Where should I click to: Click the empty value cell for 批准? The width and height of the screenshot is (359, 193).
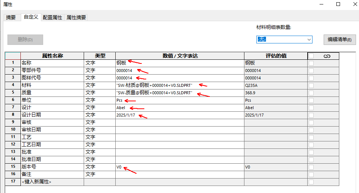[180, 152]
